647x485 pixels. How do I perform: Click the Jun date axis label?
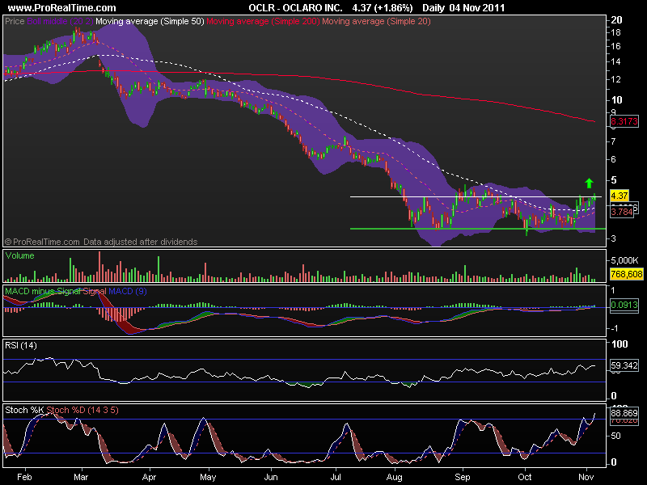pyautogui.click(x=271, y=477)
